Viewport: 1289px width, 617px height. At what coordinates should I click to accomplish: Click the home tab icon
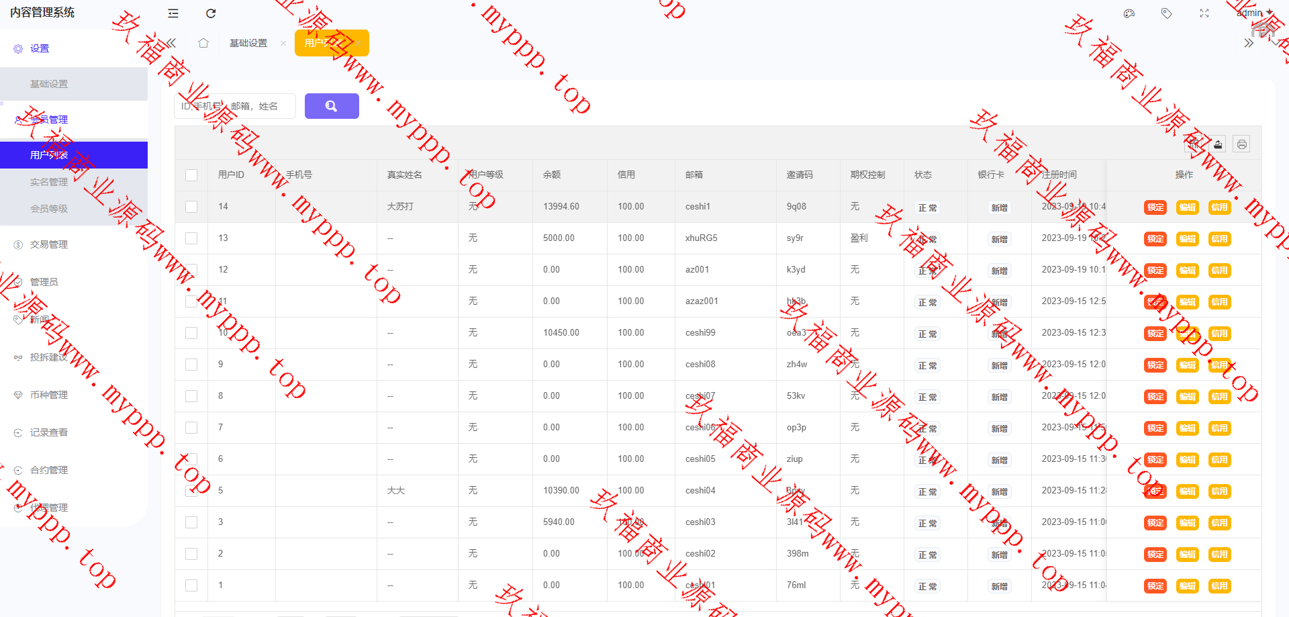pos(203,43)
